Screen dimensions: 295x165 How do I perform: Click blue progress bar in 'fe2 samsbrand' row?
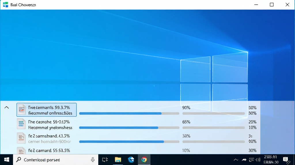click(122, 142)
